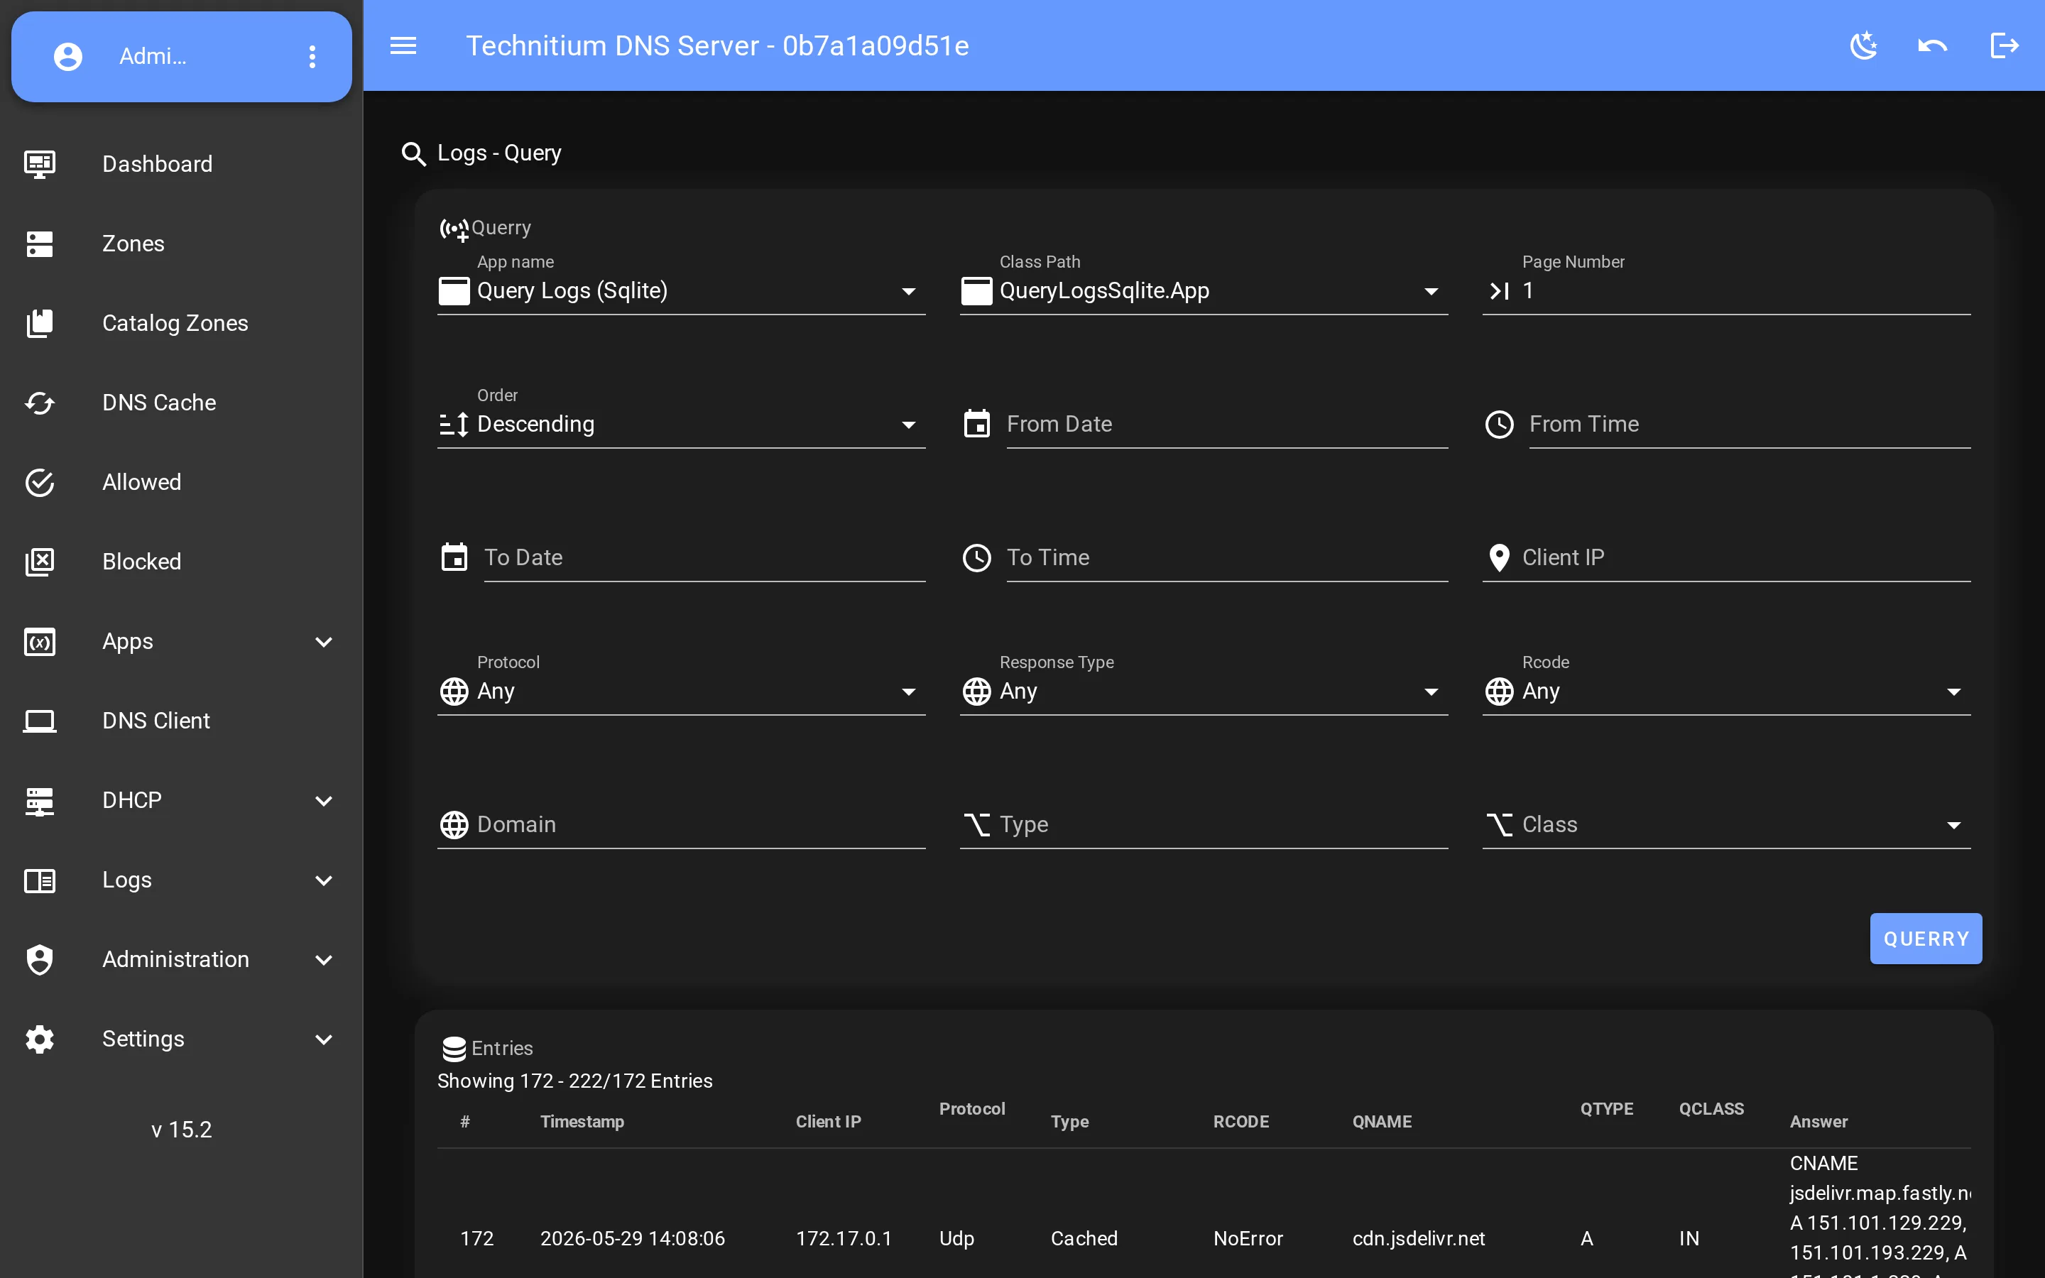Click the To Date field

point(705,558)
